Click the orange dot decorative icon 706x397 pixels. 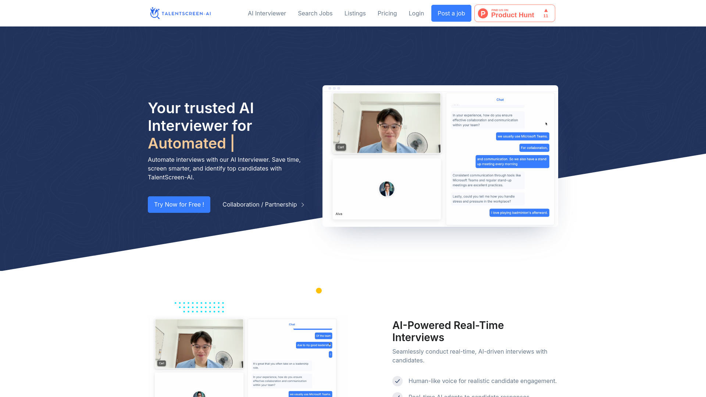pyautogui.click(x=319, y=290)
